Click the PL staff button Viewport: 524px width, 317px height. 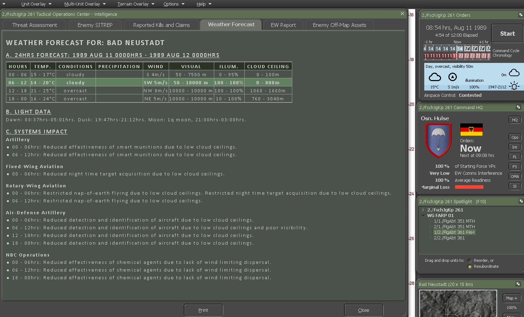tap(515, 157)
